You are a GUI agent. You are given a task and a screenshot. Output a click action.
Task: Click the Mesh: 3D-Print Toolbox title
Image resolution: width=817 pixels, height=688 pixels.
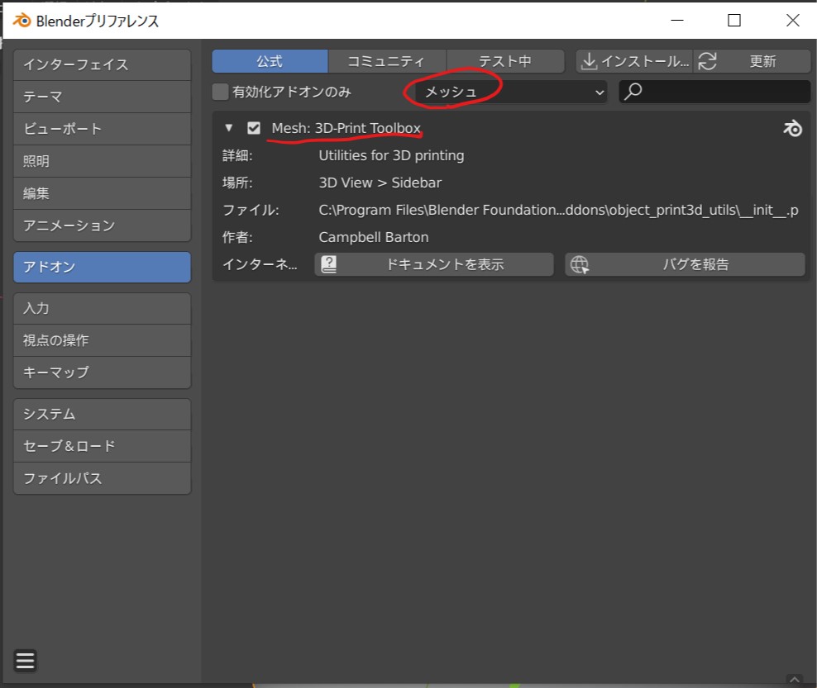(346, 128)
